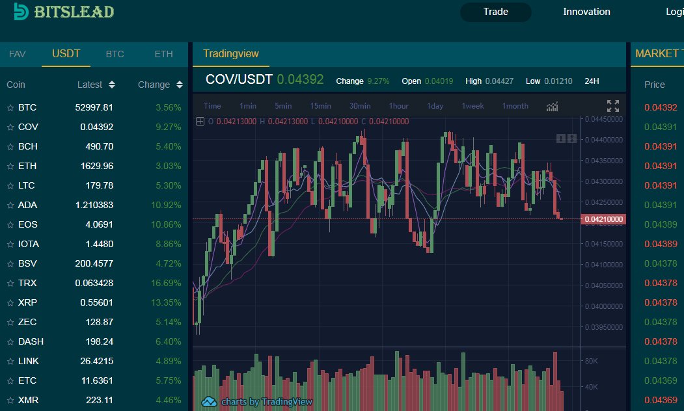Star the DASH coin row
This screenshot has width=684, height=411.
(10, 341)
